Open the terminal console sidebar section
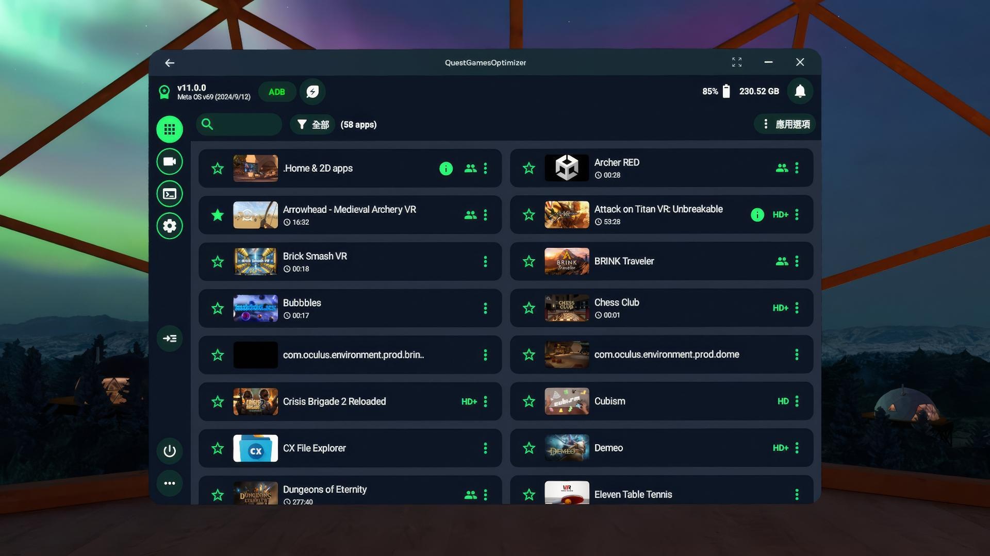This screenshot has height=556, width=990. coord(170,194)
